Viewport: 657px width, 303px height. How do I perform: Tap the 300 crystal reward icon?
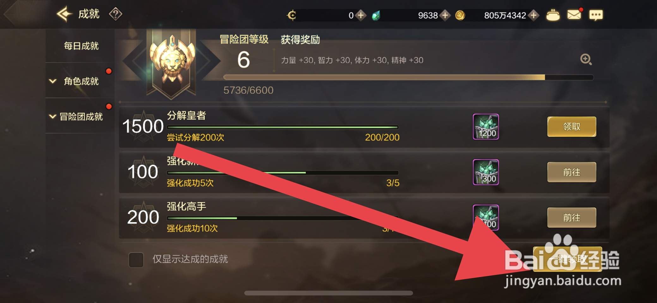485,172
